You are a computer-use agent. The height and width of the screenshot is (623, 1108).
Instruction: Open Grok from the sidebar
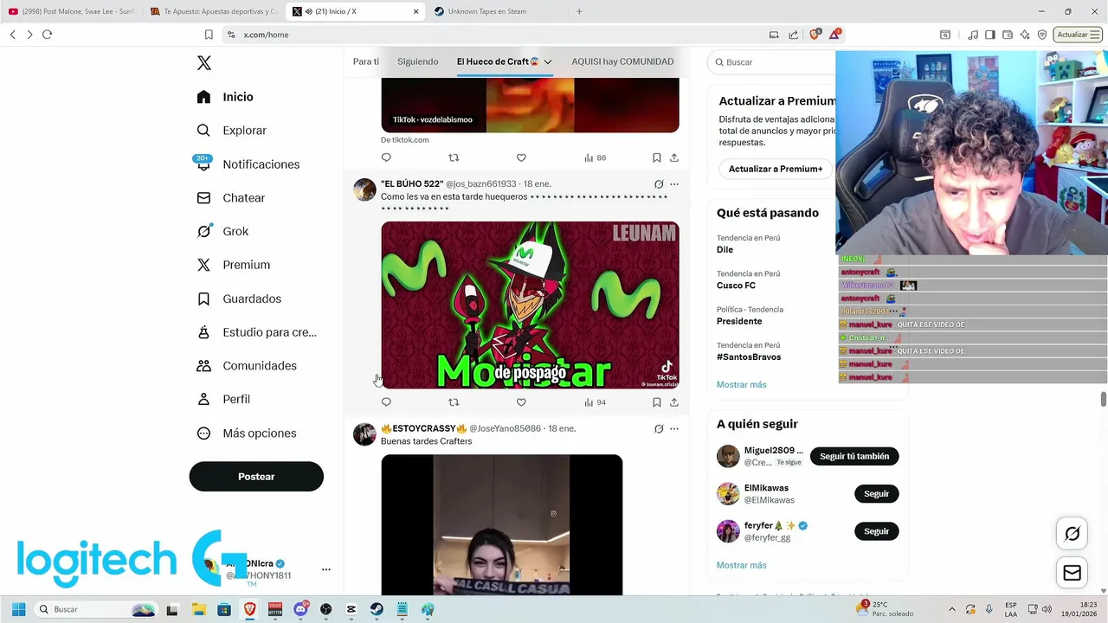point(222,231)
